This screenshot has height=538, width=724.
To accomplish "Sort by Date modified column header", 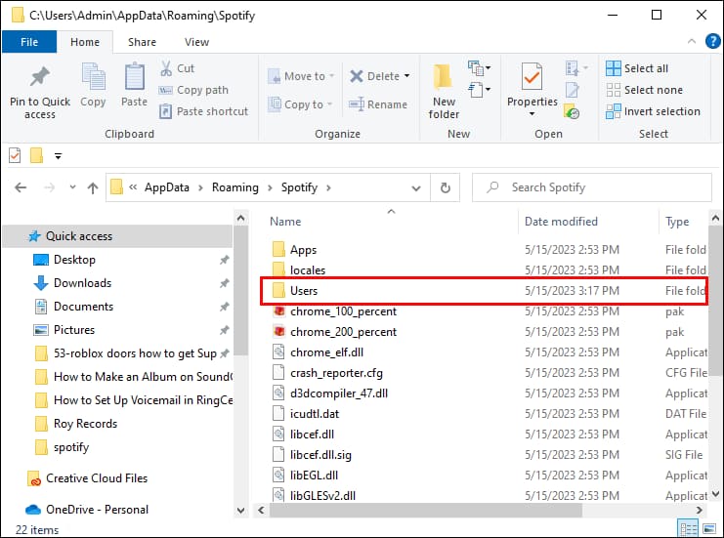I will [561, 222].
